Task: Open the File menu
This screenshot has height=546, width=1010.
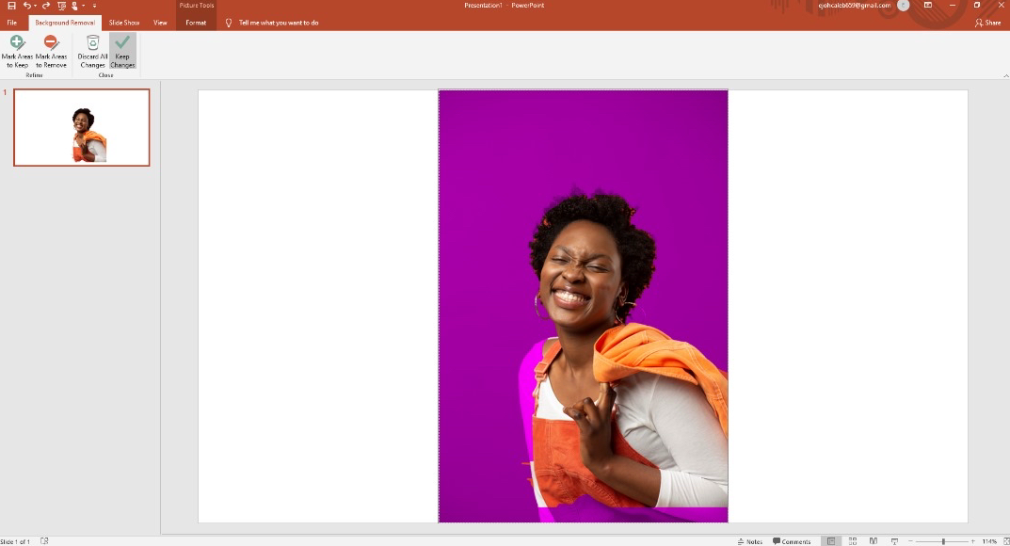Action: (x=11, y=23)
